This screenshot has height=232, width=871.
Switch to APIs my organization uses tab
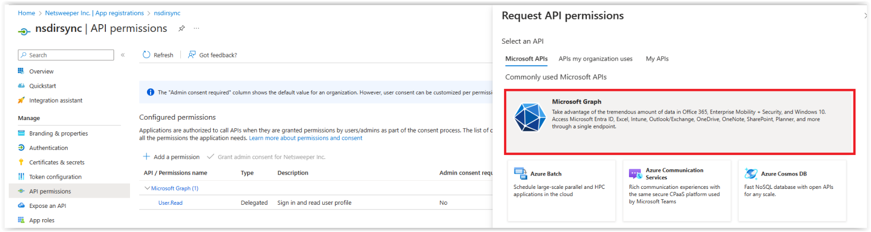596,59
